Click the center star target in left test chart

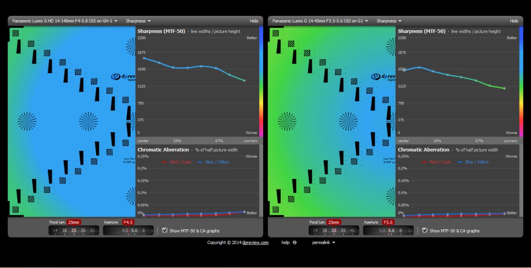click(x=88, y=122)
